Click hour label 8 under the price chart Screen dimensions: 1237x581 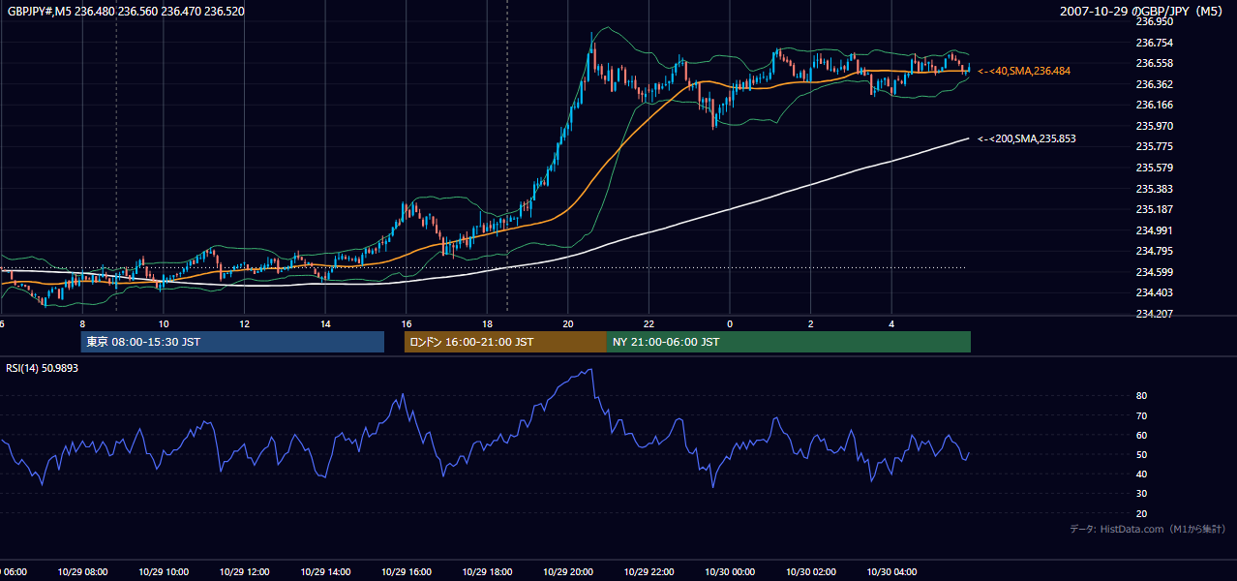[82, 323]
